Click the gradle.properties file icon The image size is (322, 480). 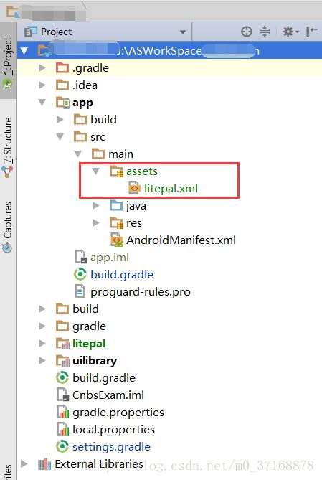point(63,412)
